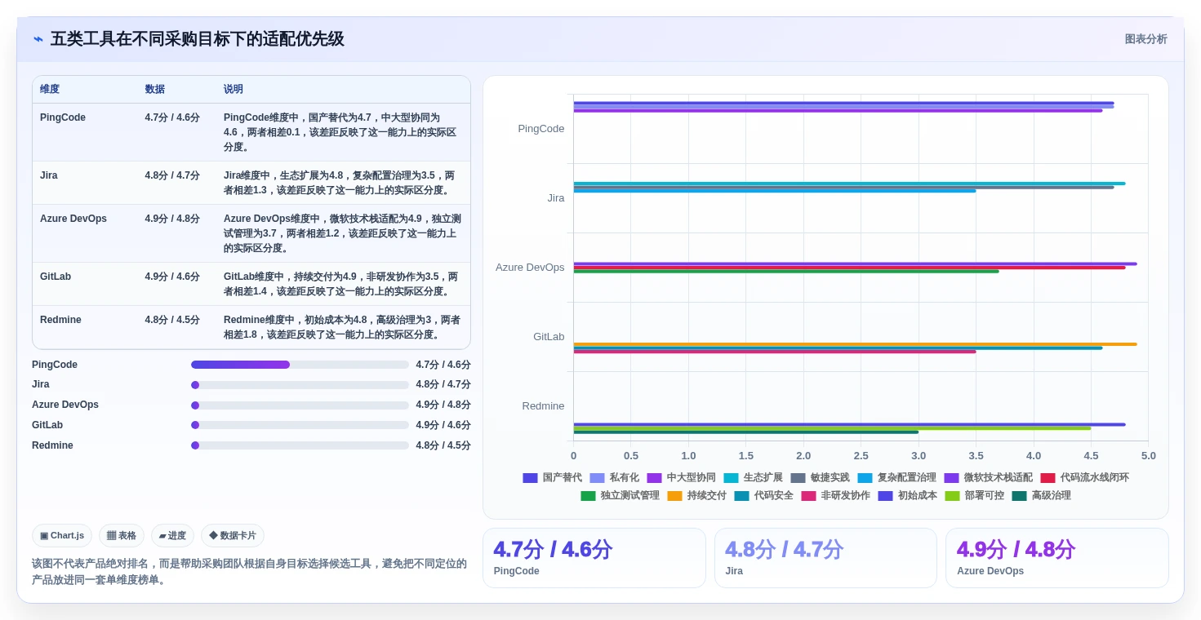Viewport: 1201px width, 620px height.
Task: Select the GitLab table row name
Action: [56, 277]
